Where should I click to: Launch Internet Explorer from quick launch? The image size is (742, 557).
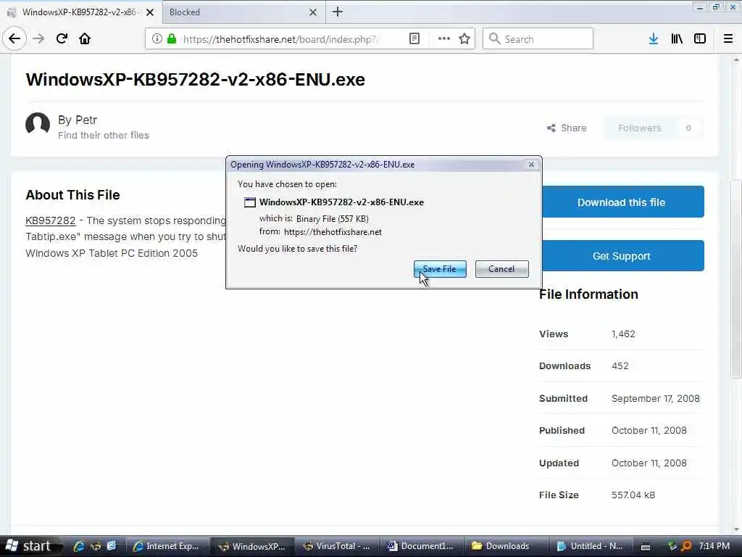pyautogui.click(x=79, y=546)
